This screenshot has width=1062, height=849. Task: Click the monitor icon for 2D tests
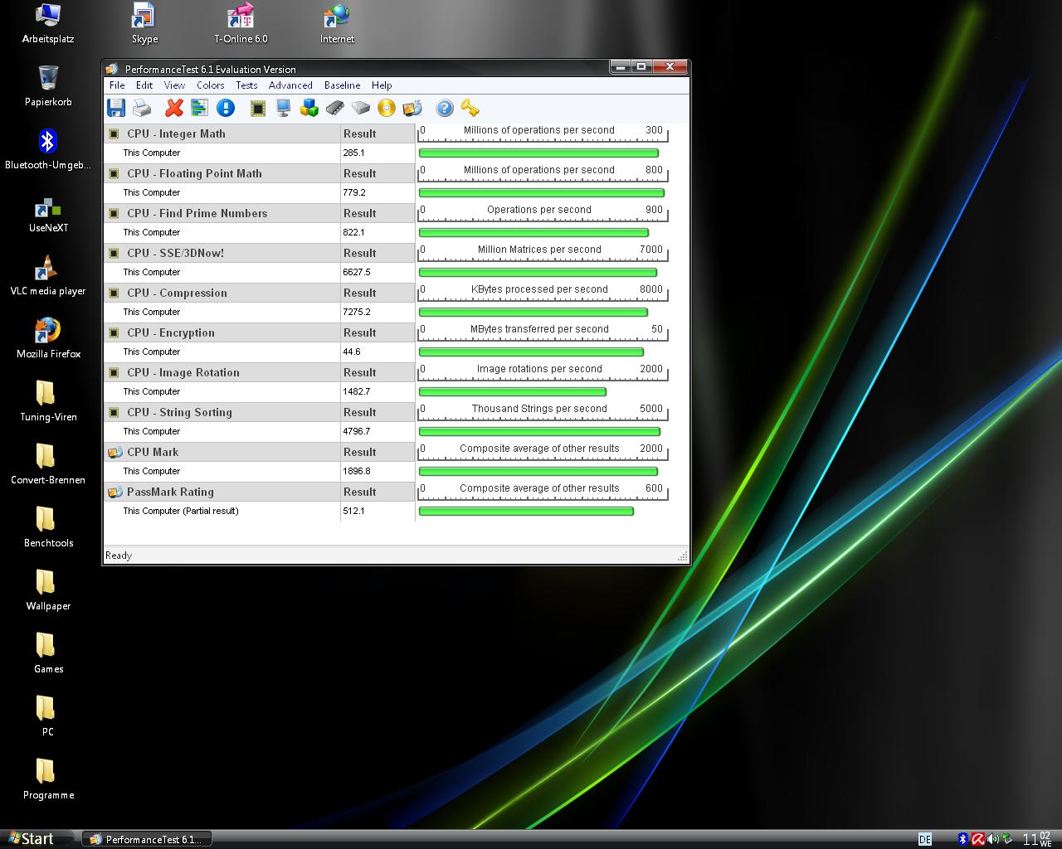point(284,108)
